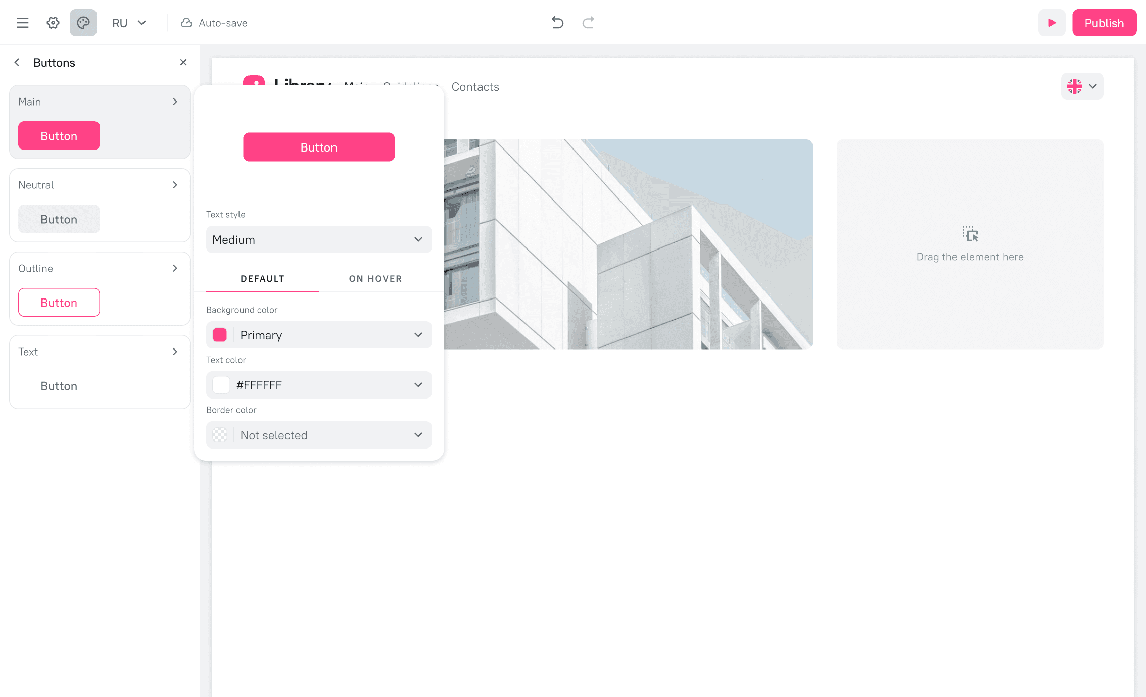Image resolution: width=1146 pixels, height=697 pixels.
Task: Open site settings gear icon
Action: (53, 23)
